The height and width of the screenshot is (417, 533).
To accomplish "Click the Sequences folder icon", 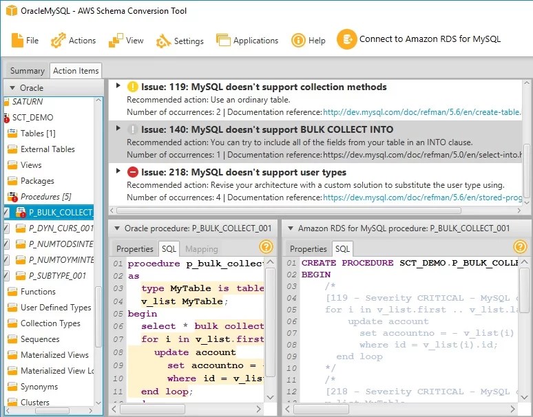I will pyautogui.click(x=12, y=339).
